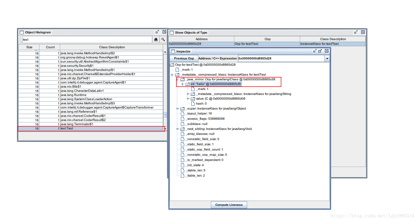Click the Address / C++ Expression input field
This screenshot has width=417, height=221.
pos(281,58)
